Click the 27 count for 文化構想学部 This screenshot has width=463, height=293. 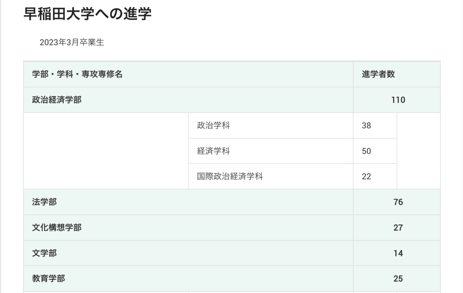(x=398, y=227)
